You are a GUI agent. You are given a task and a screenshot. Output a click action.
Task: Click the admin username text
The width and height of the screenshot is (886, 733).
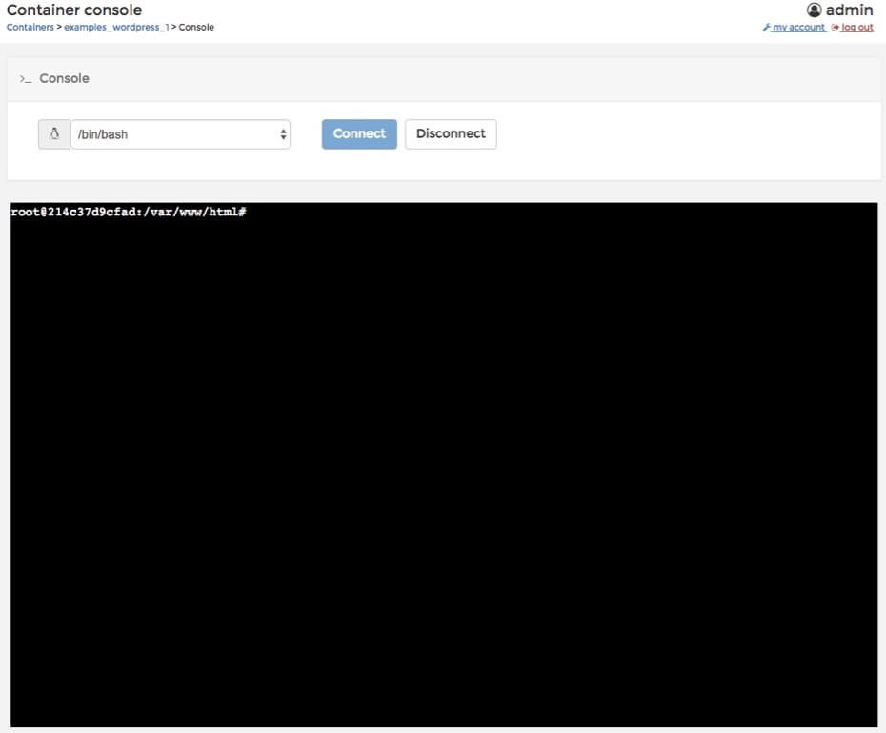pos(849,10)
